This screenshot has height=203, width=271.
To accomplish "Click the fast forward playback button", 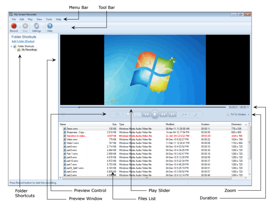I will click(164, 115).
